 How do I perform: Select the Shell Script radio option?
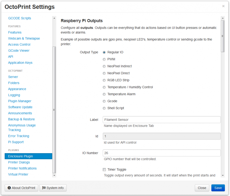point(104,108)
